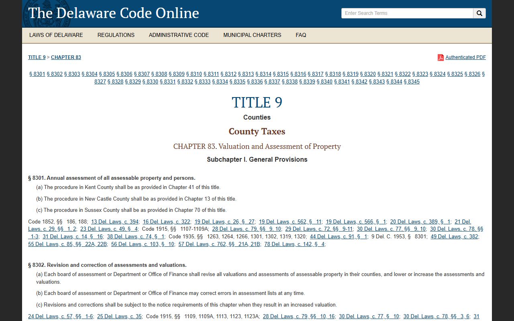Open 23 Del. Laws, c. 49, § 4 citation
The image size is (514, 321).
click(x=109, y=229)
